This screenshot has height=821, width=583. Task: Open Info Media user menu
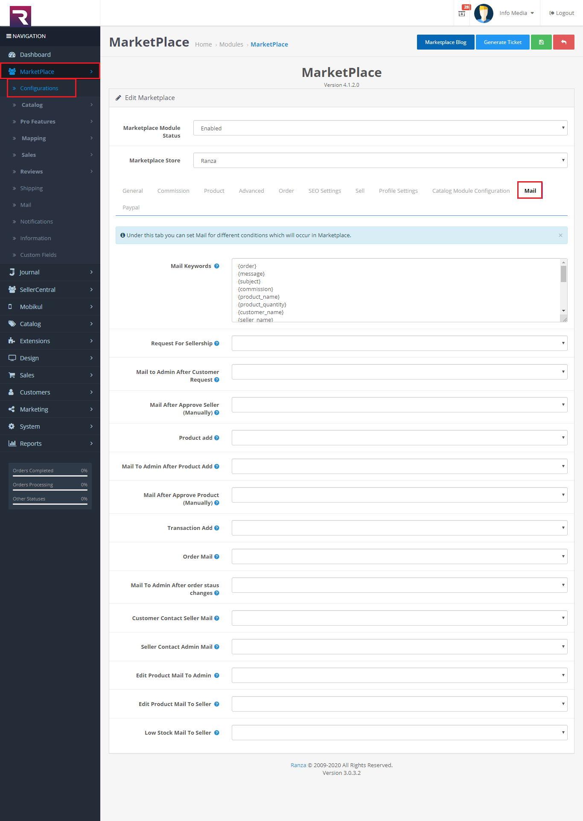coord(516,13)
